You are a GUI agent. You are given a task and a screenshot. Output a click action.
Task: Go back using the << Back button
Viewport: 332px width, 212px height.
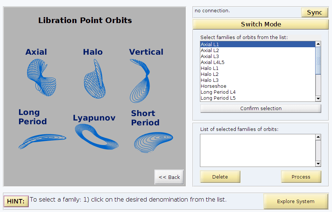click(x=169, y=177)
